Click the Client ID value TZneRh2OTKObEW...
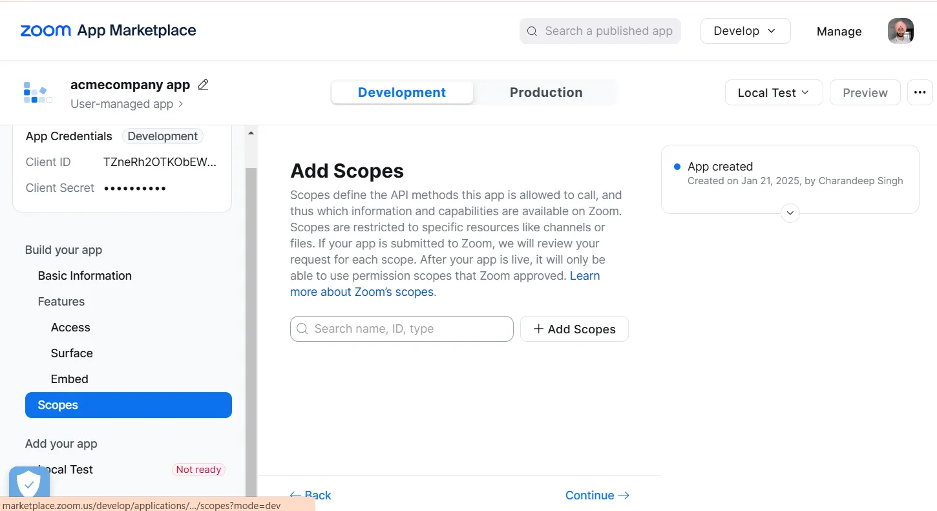Screen dimensions: 937x511 (x=160, y=162)
